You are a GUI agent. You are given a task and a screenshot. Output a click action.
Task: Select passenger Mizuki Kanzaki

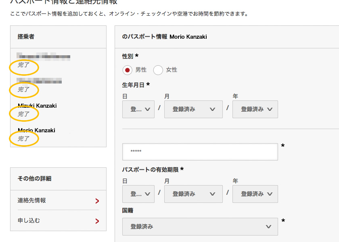[37, 106]
